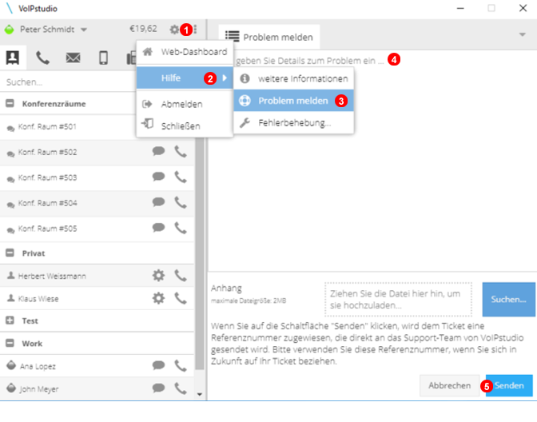Click Abmelden in the menu
The width and height of the screenshot is (537, 422).
(181, 104)
